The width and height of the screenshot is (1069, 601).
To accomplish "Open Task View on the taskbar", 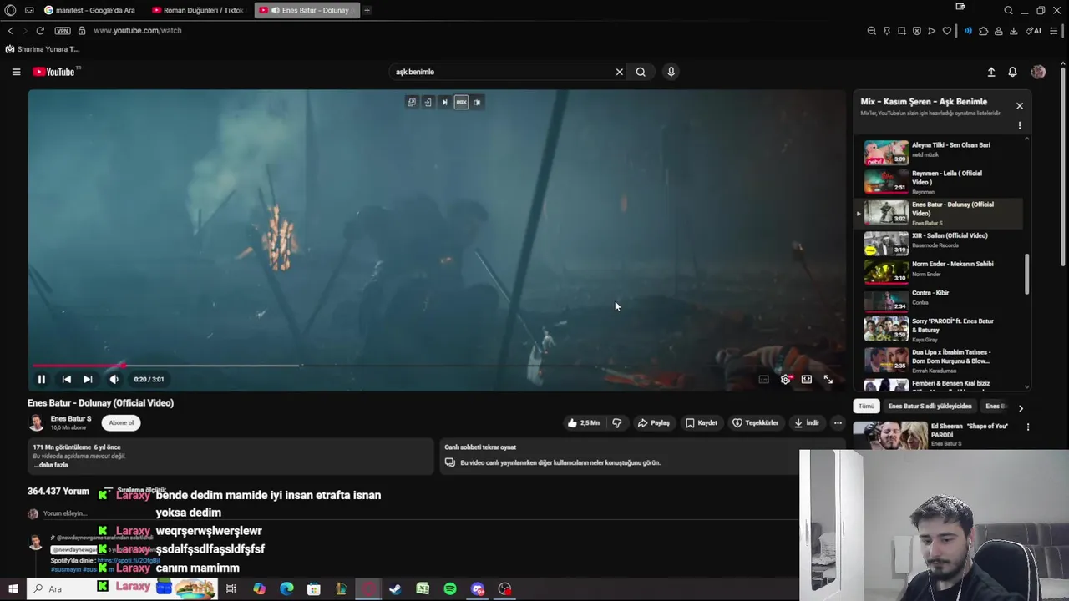I will [231, 588].
